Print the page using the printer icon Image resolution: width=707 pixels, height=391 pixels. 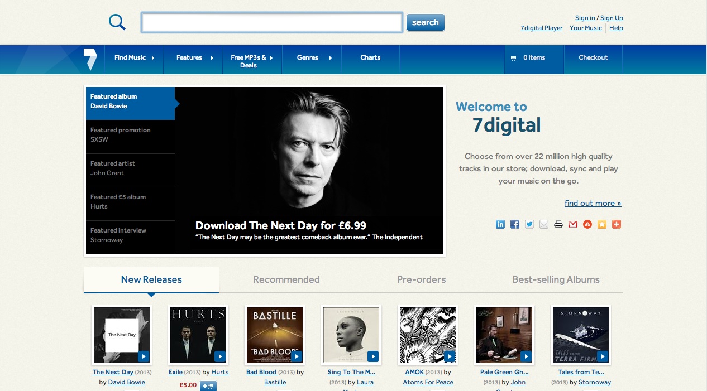(558, 224)
